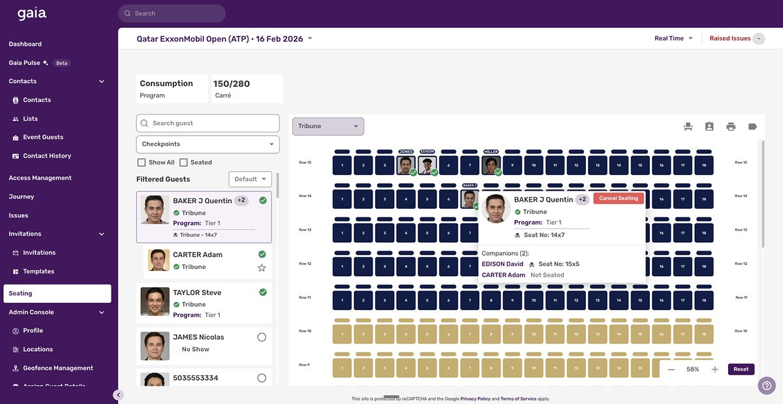
Task: Click the Contact History icon
Action: tap(14, 155)
